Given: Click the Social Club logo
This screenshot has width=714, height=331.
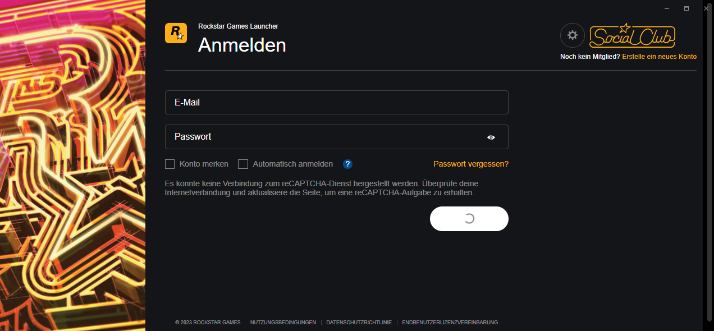Looking at the screenshot, I should [x=633, y=35].
